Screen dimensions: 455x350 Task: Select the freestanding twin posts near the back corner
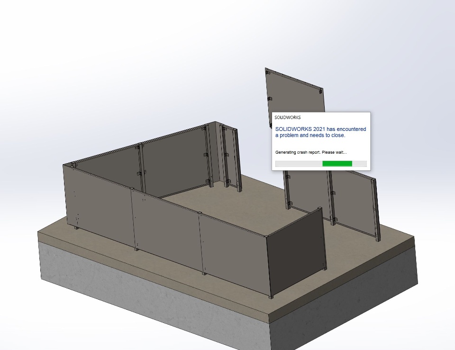pos(230,158)
